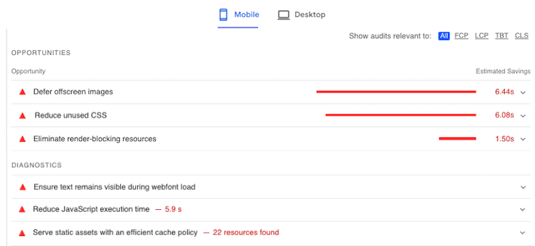Filter audits by CLS
This screenshot has width=535, height=246.
522,36
